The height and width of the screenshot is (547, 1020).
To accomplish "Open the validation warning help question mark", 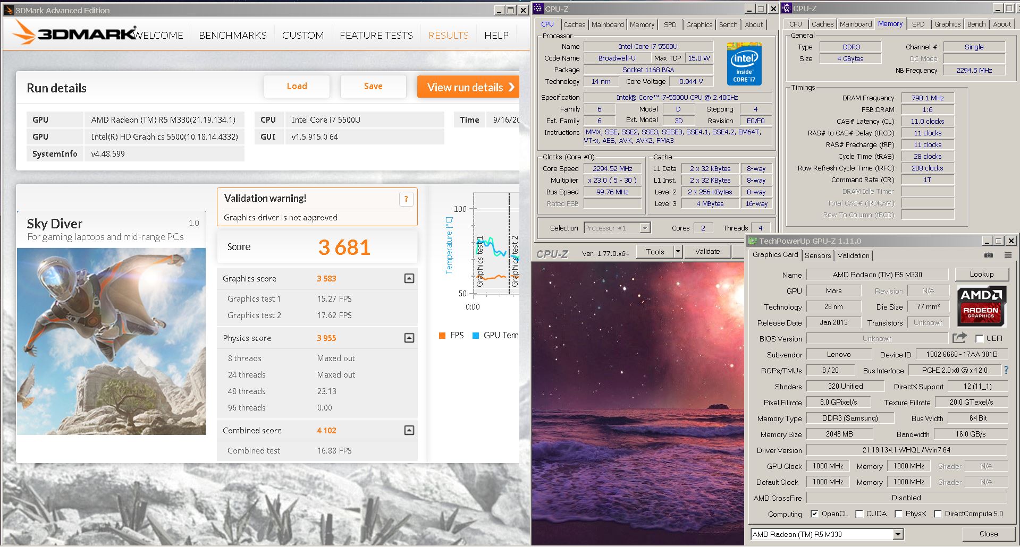I will [x=406, y=199].
